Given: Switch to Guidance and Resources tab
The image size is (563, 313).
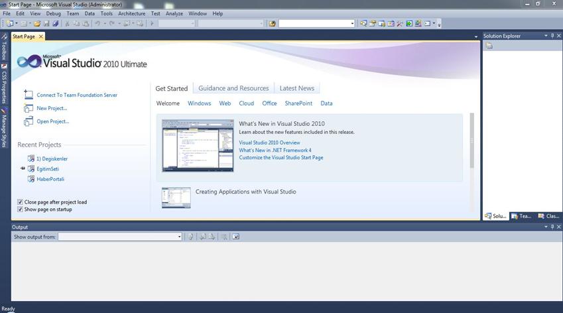Looking at the screenshot, I should tap(233, 88).
